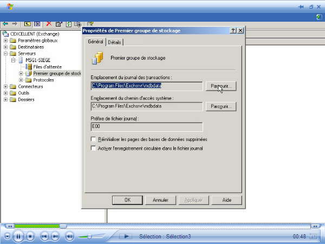Click the red X delete icon
Screen dimensions: 325x244
(x=49, y=24)
